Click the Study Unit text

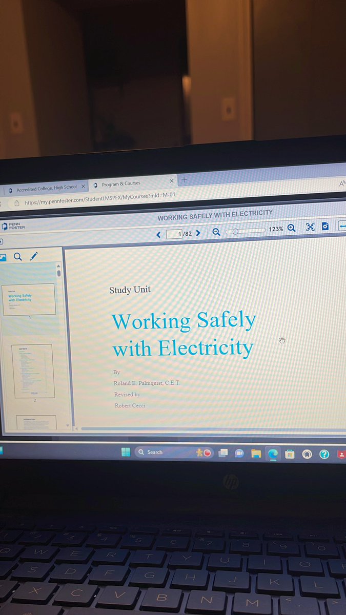(x=130, y=290)
